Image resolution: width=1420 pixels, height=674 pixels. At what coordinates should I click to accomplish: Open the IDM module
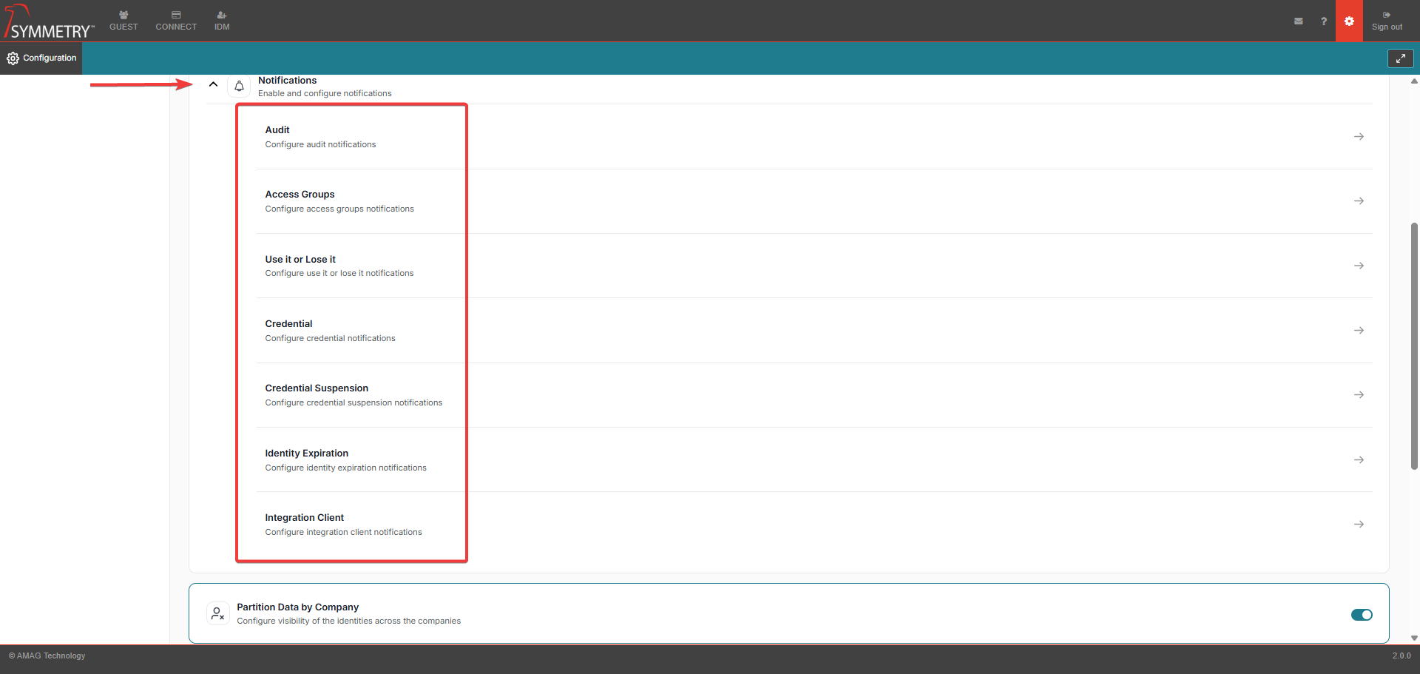(x=222, y=21)
